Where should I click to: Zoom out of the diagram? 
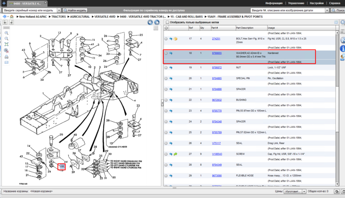click(6, 39)
